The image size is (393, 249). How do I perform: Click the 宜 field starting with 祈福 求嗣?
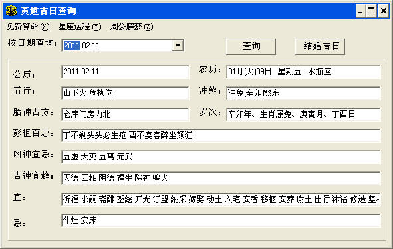(221, 199)
